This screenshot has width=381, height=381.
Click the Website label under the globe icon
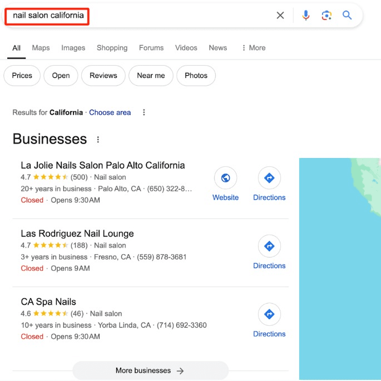coord(225,197)
